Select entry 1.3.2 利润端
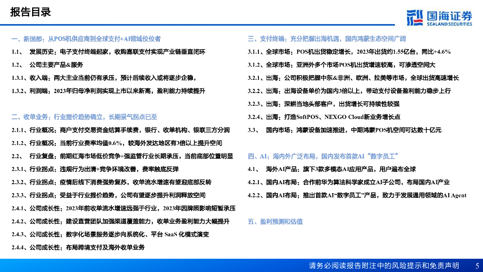The width and height of the screenshot is (483, 272). click(x=108, y=91)
